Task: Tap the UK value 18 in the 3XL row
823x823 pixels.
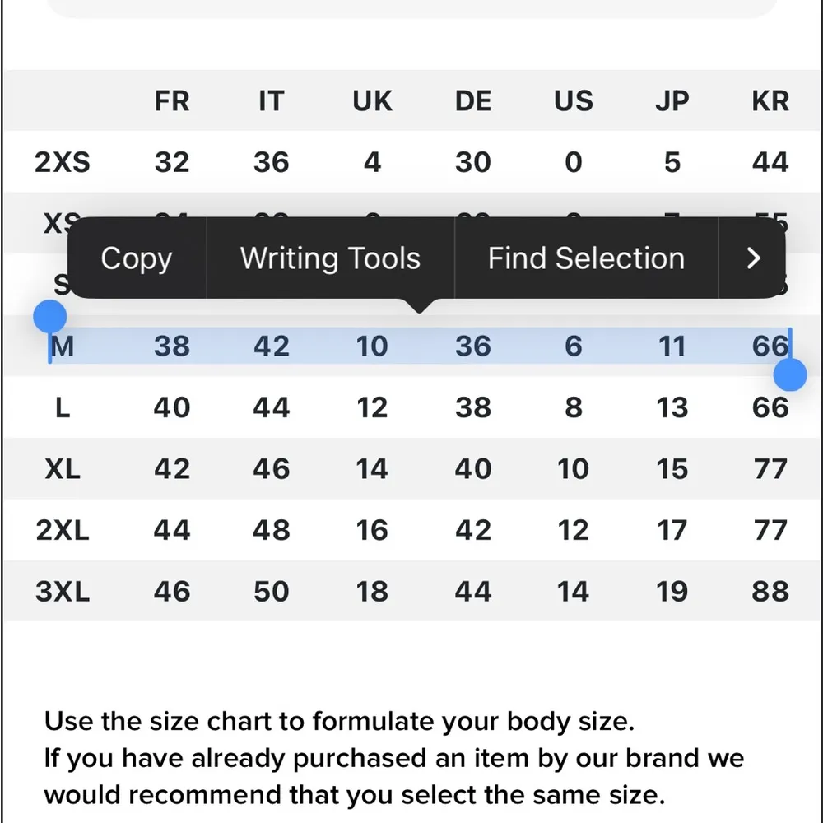Action: (372, 592)
